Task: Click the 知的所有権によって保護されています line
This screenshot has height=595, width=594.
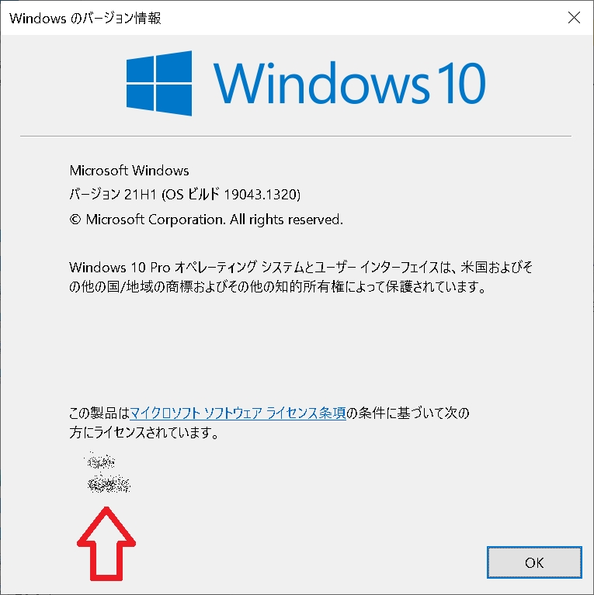Action: coord(380,287)
